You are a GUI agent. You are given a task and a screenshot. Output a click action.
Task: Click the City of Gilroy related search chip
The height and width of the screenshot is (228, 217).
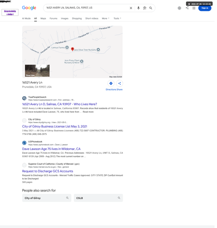point(47,198)
